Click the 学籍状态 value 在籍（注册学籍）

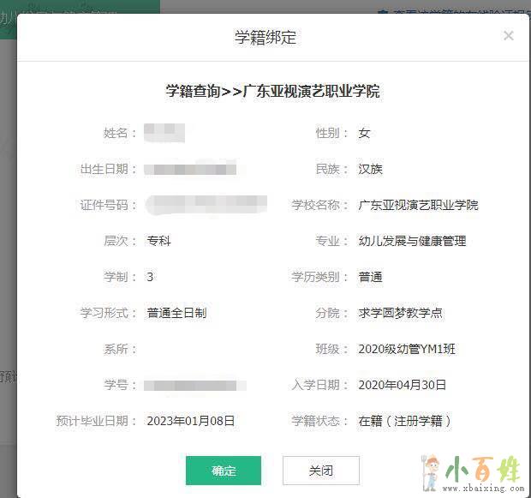tap(405, 421)
